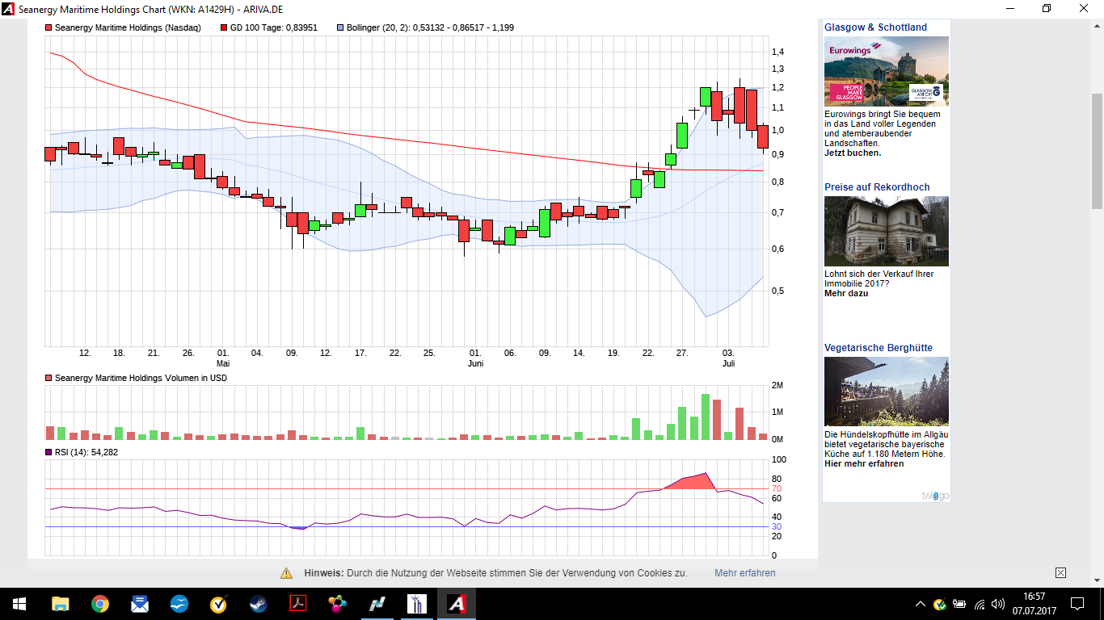This screenshot has height=620, width=1104.
Task: Open Norton security taskbar icon
Action: coord(218,604)
